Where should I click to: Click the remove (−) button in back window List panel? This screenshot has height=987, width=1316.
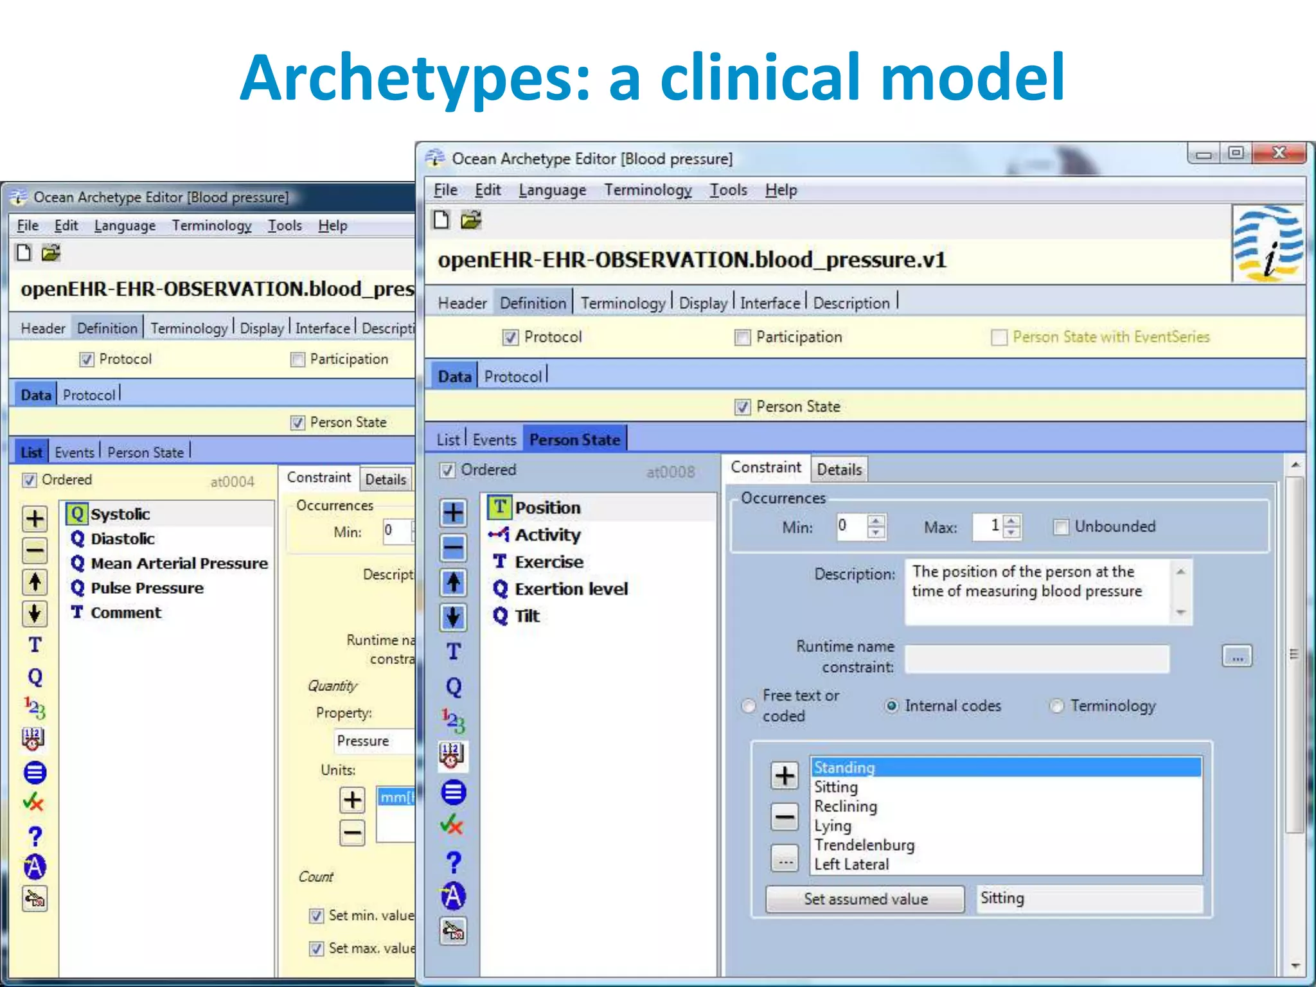tap(35, 550)
